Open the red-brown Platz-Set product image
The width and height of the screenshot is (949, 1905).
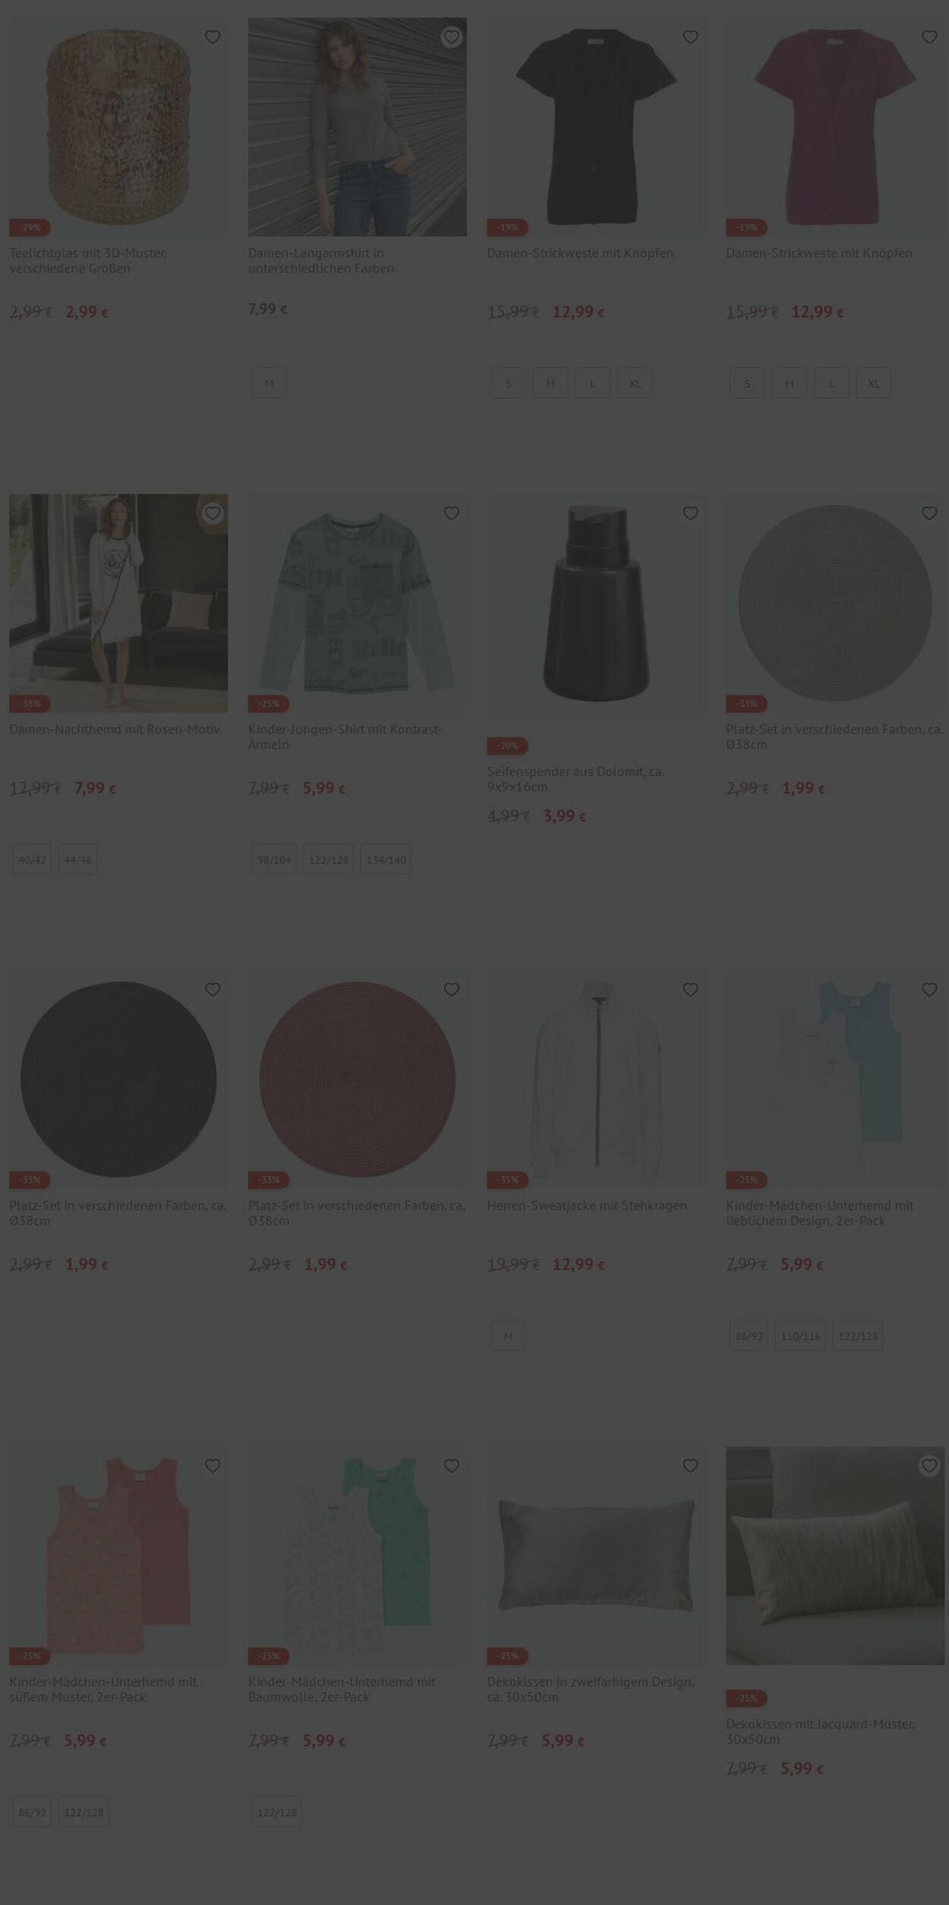coord(358,1080)
